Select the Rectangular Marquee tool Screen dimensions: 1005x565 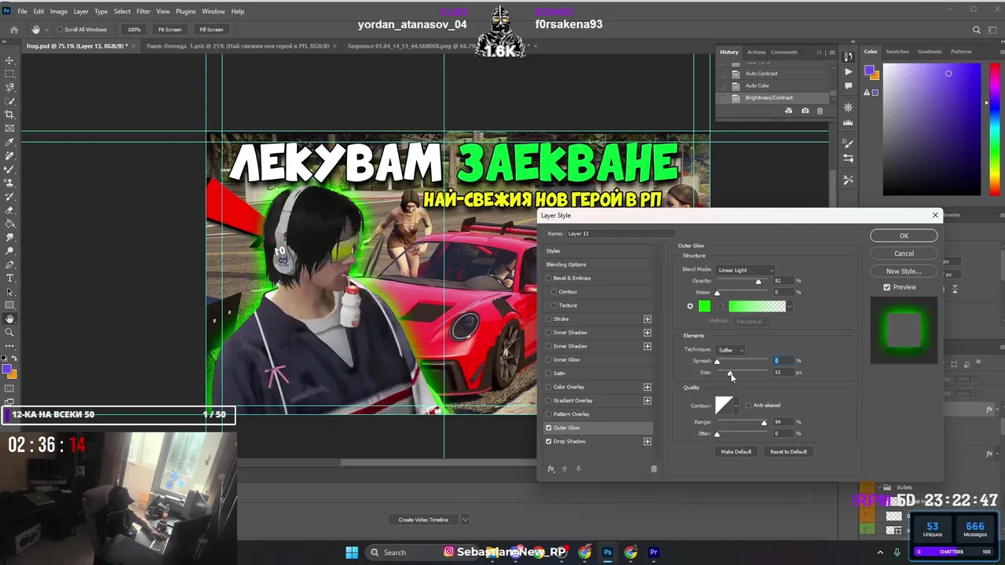[9, 74]
